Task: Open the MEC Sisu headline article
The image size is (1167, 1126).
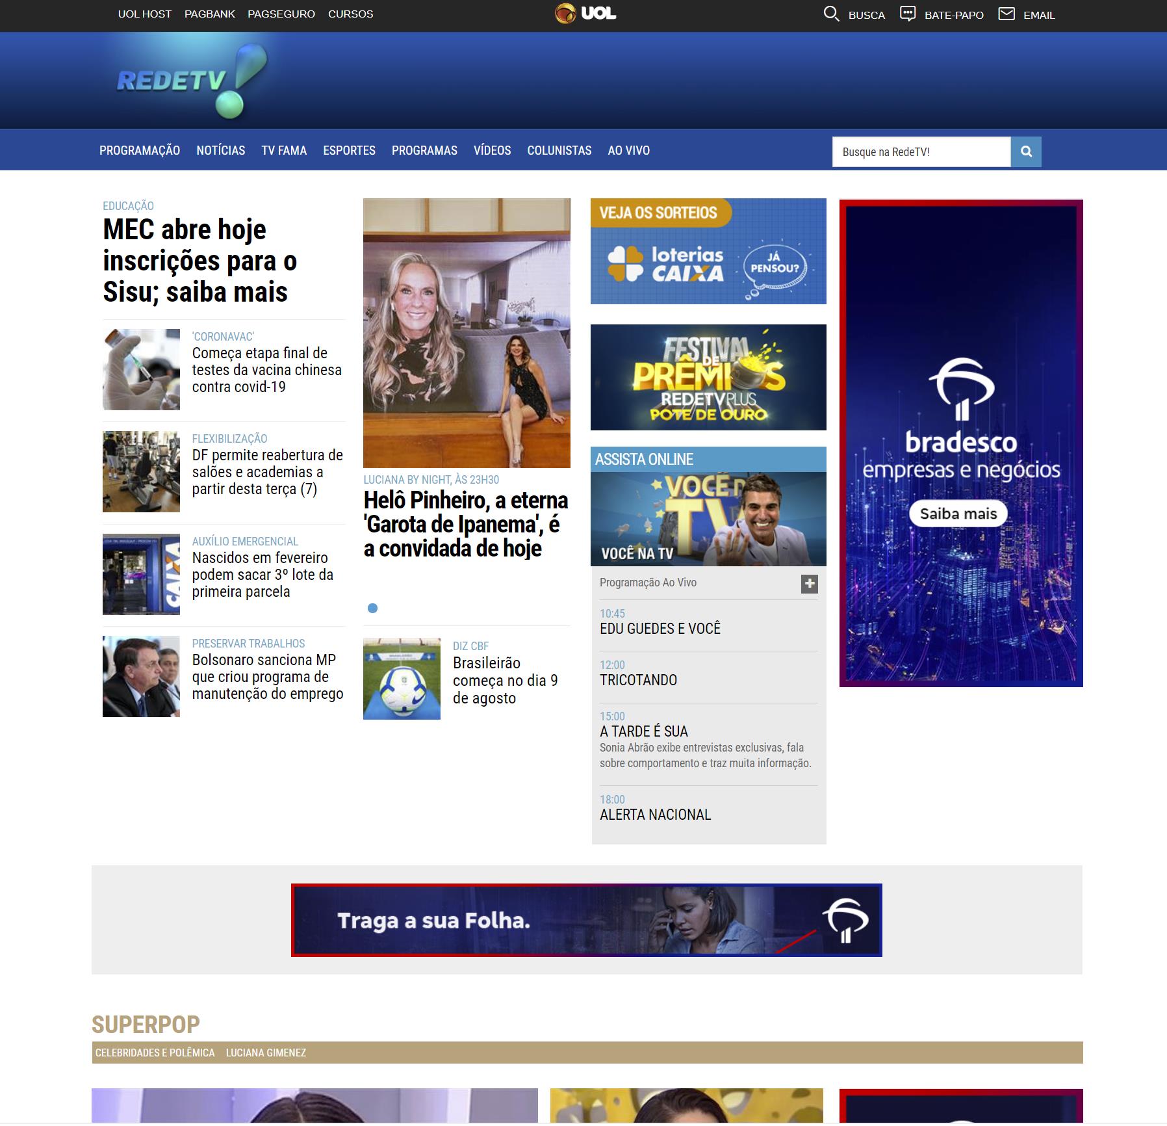Action: [200, 261]
